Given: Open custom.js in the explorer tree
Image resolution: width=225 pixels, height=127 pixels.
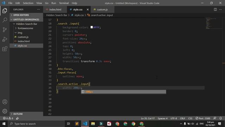Looking at the screenshot, I should pos(26,37).
